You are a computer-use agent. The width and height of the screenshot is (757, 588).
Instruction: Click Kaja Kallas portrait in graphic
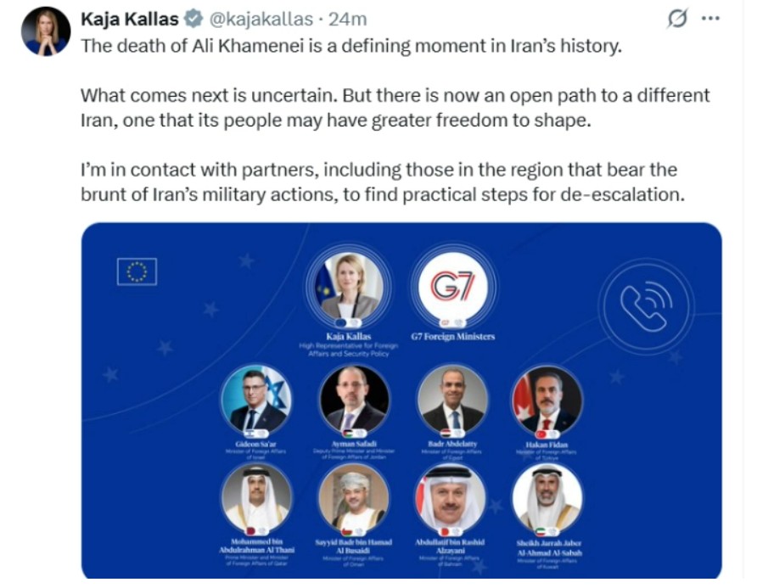[350, 287]
